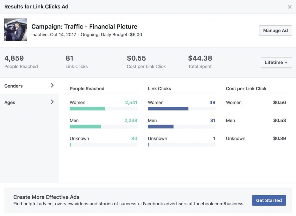Click Men link clicks value 31

point(213,121)
